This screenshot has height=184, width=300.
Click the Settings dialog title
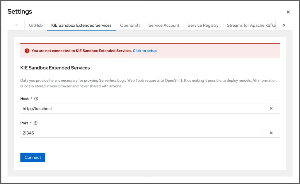20,12
